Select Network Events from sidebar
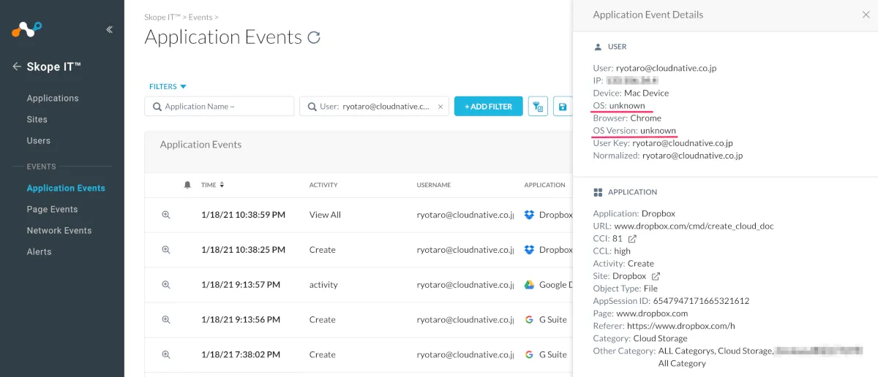 pos(59,230)
